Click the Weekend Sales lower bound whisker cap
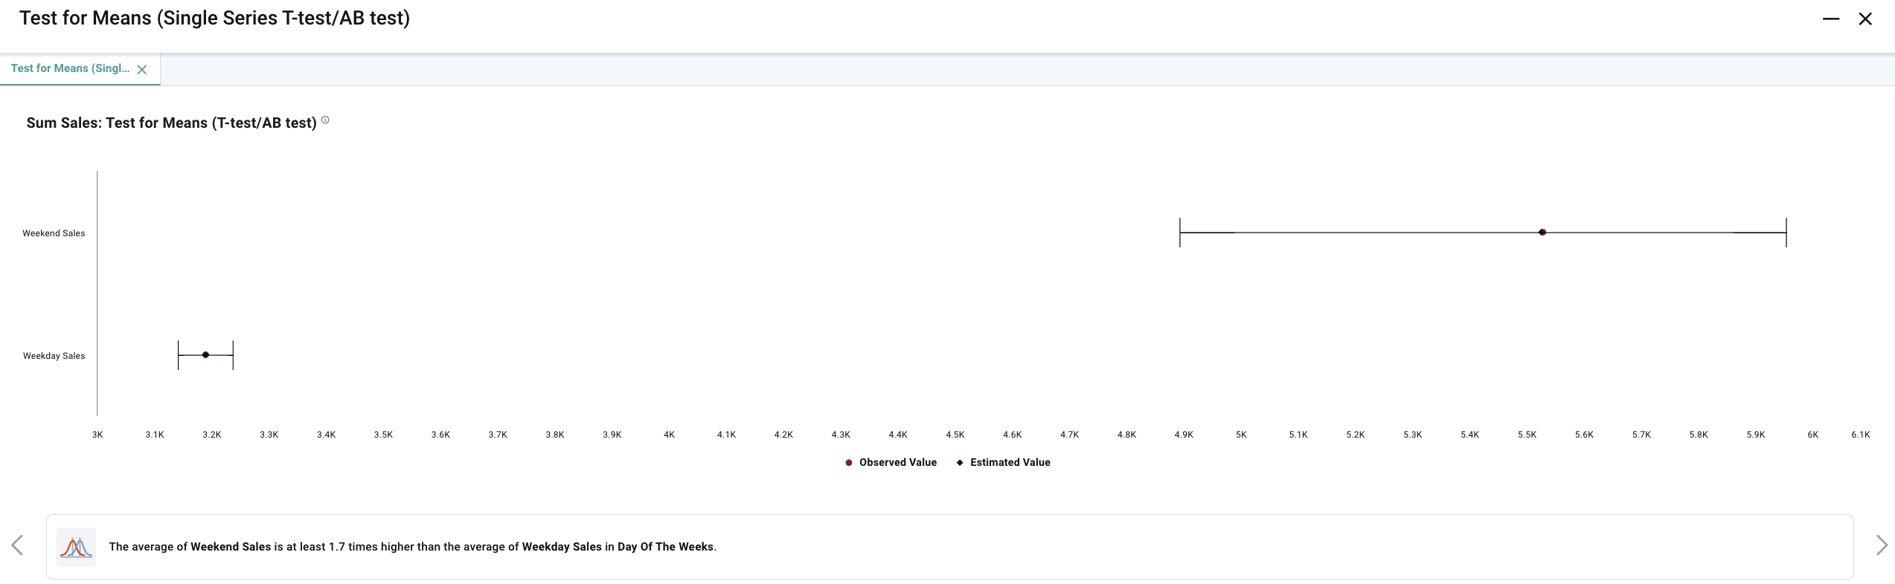 click(x=1180, y=233)
